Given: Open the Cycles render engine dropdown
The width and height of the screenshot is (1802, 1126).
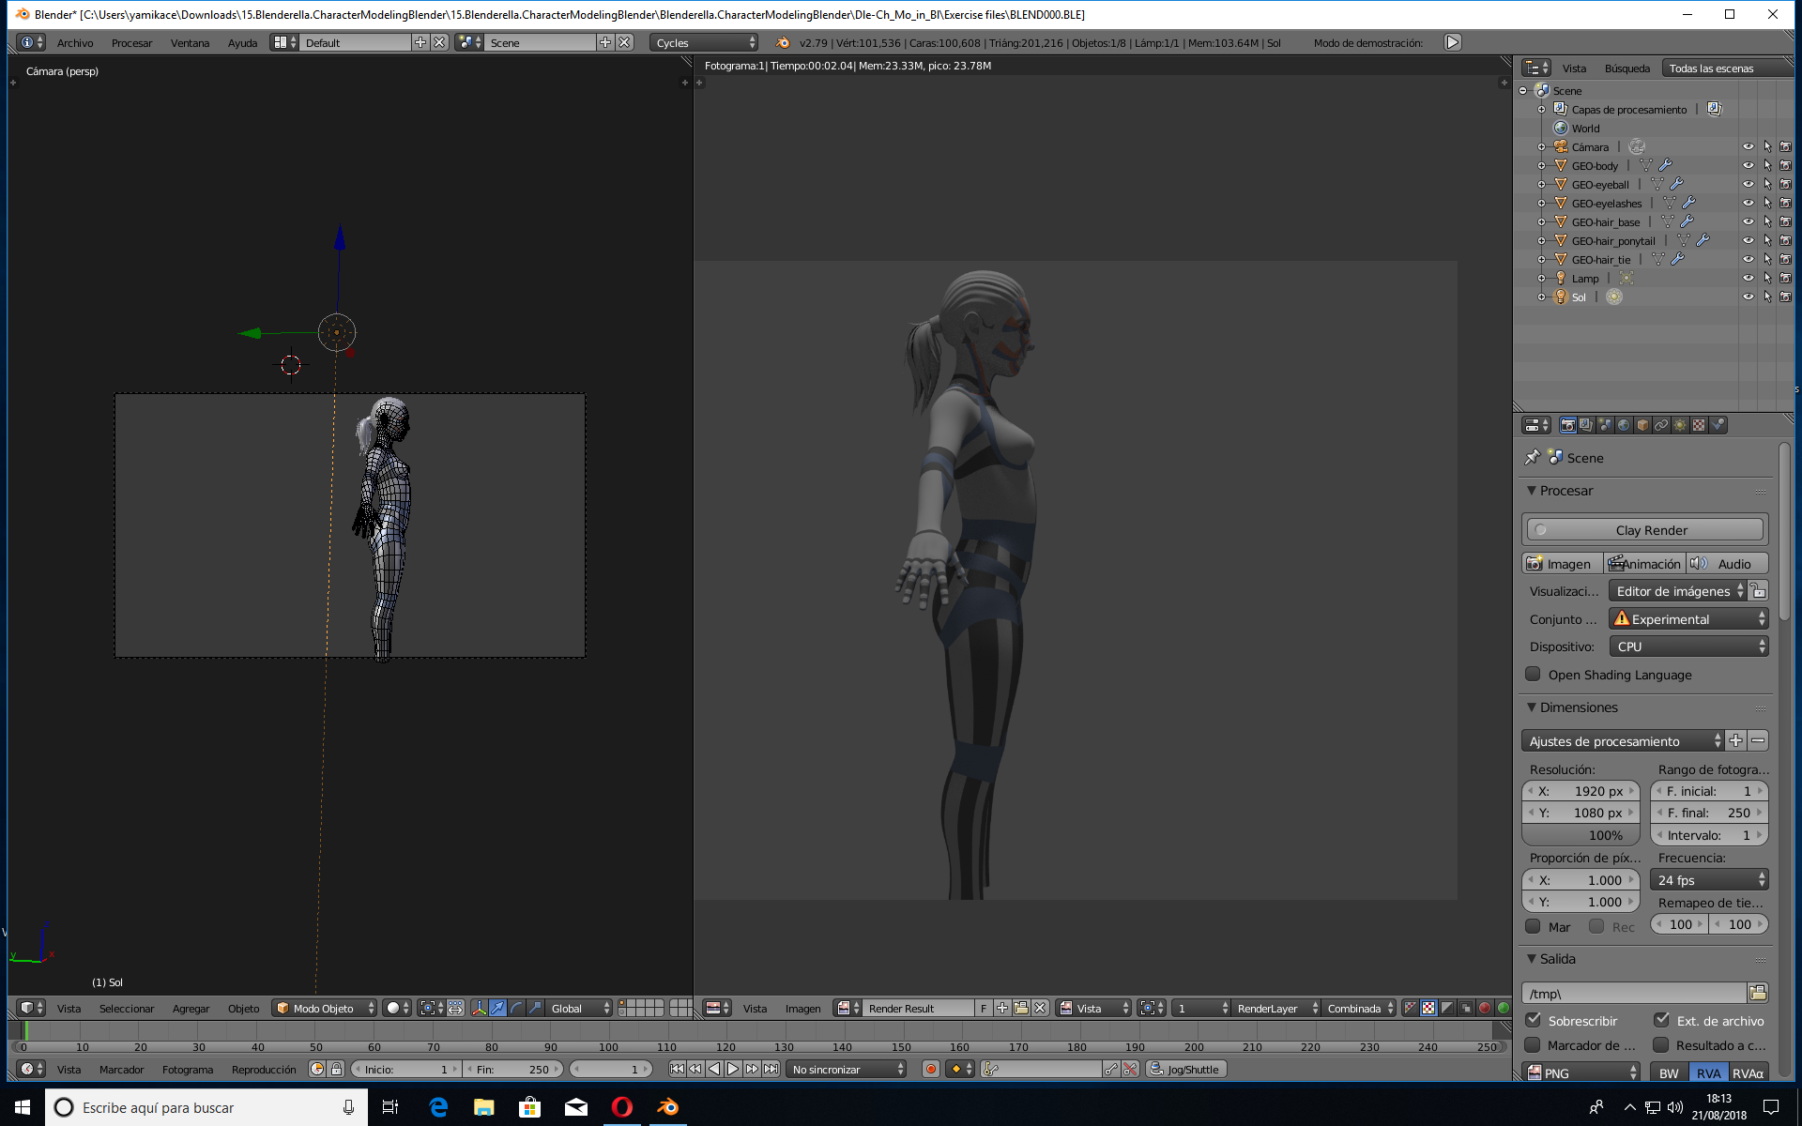Looking at the screenshot, I should [x=704, y=42].
